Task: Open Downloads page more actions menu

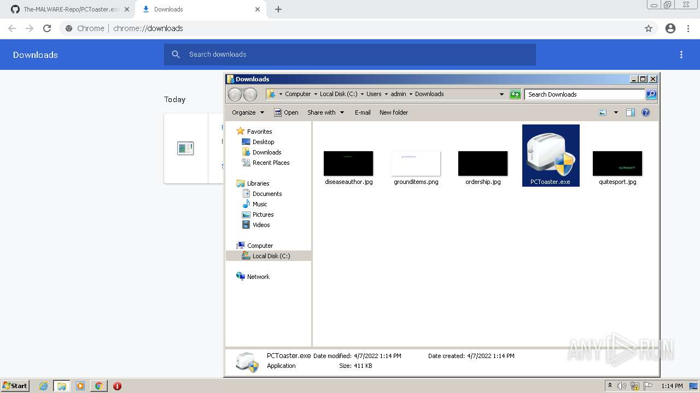Action: click(x=681, y=55)
